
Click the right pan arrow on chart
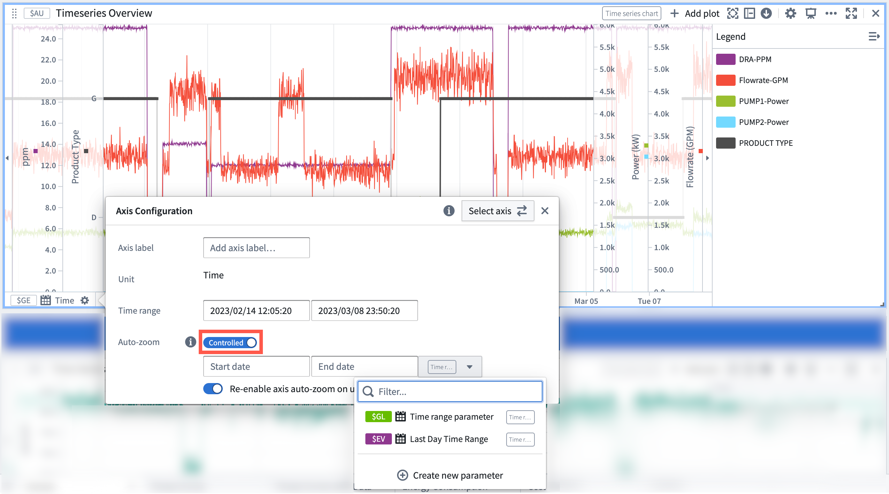coord(707,158)
